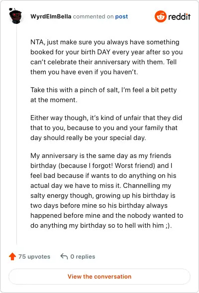Click the "My anniversary is the same" paragraph
This screenshot has width=199, height=293.
pyautogui.click(x=106, y=190)
